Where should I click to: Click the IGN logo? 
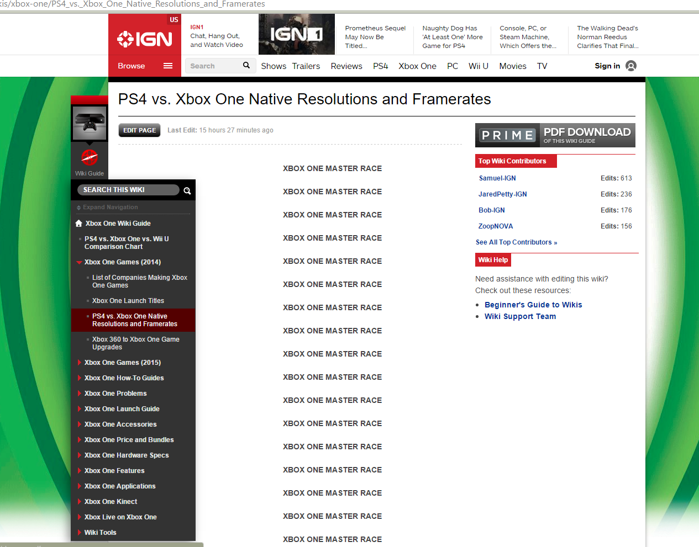145,39
